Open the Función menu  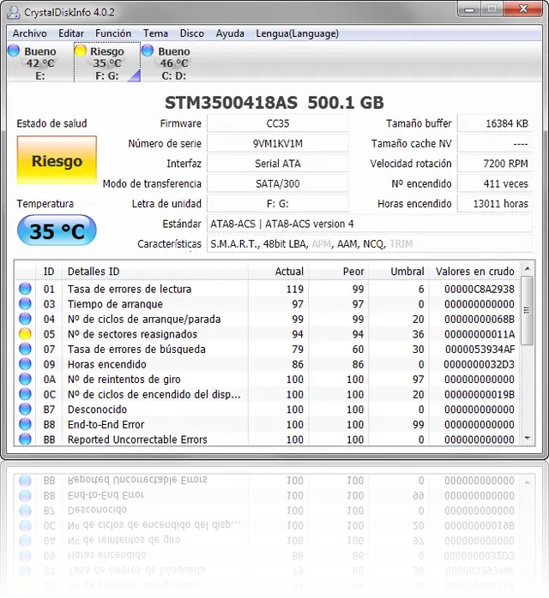pyautogui.click(x=113, y=33)
